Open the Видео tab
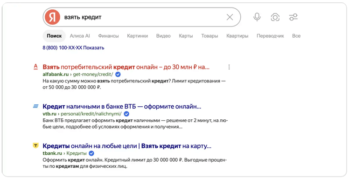This screenshot has height=178, width=349. point(163,36)
